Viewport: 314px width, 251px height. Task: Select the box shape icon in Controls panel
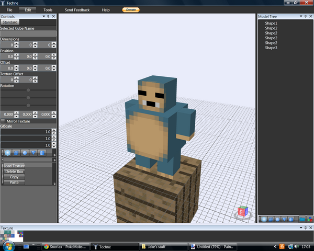16,153
